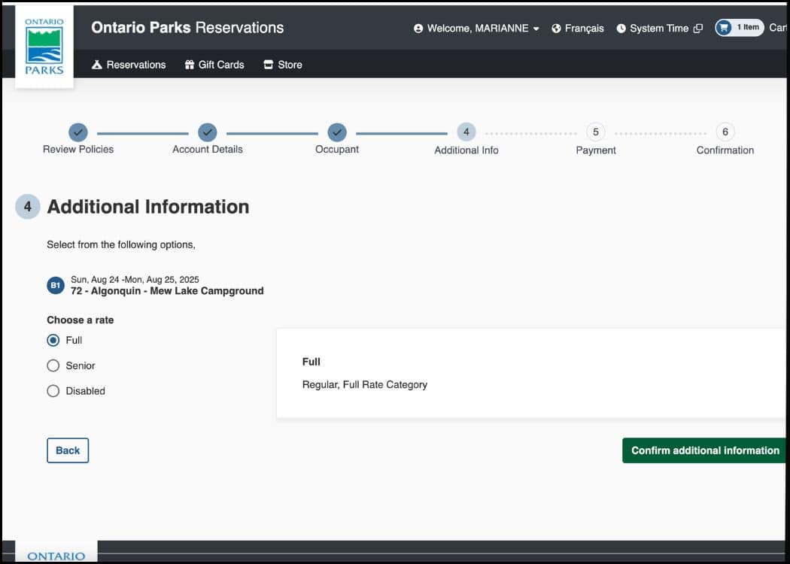Expand the Welcome, MARIANNE account dropdown

[476, 29]
